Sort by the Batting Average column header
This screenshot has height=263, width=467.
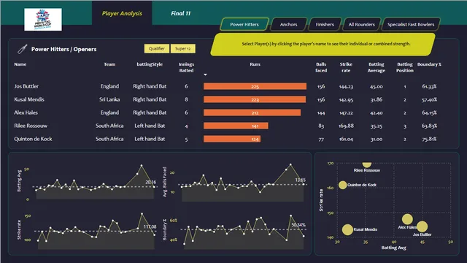tap(377, 67)
